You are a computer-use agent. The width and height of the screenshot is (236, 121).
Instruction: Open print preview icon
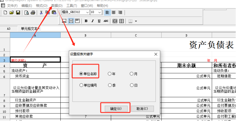[x=27, y=13]
